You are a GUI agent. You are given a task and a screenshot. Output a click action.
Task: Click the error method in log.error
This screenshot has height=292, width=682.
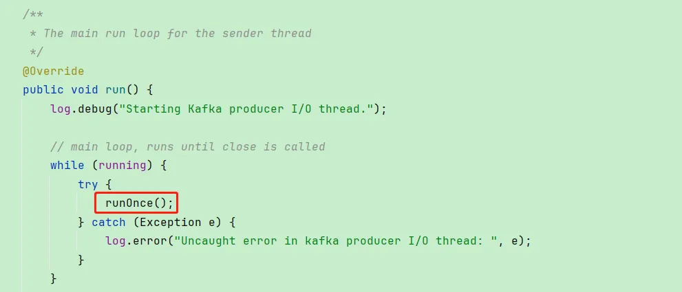point(149,240)
